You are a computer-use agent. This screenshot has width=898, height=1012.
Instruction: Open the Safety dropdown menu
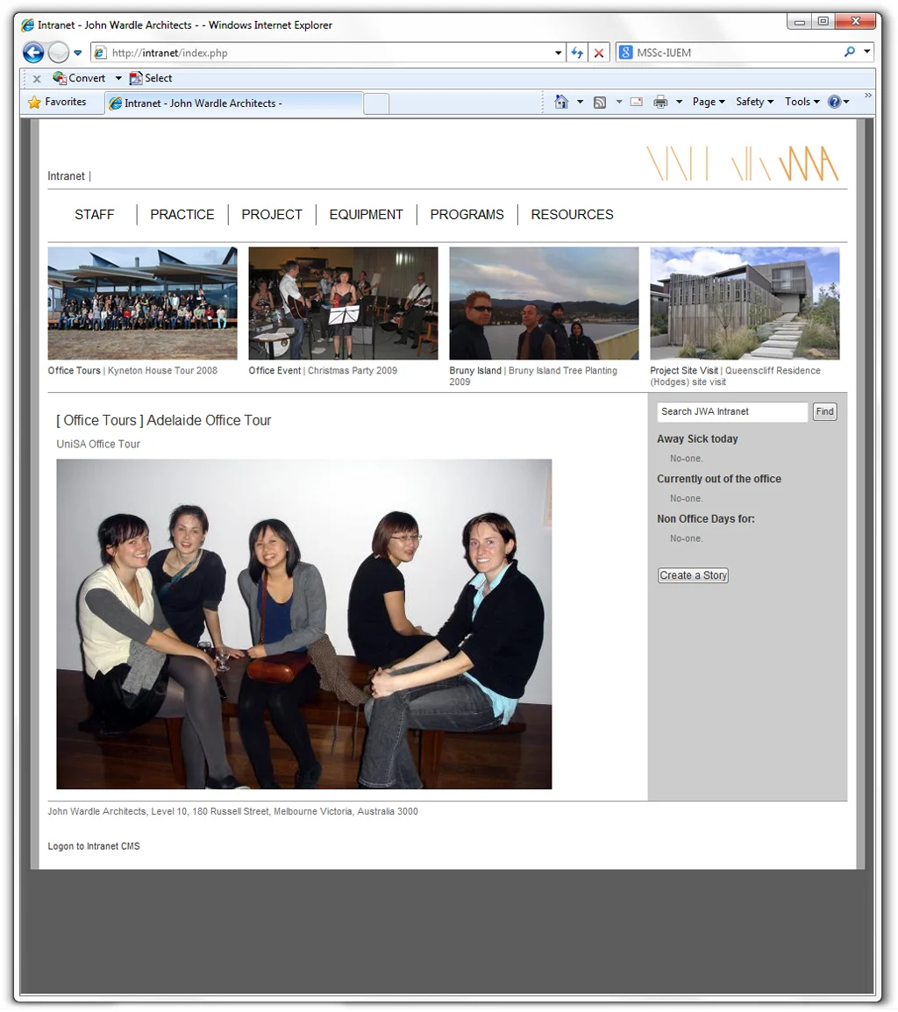[x=753, y=102]
